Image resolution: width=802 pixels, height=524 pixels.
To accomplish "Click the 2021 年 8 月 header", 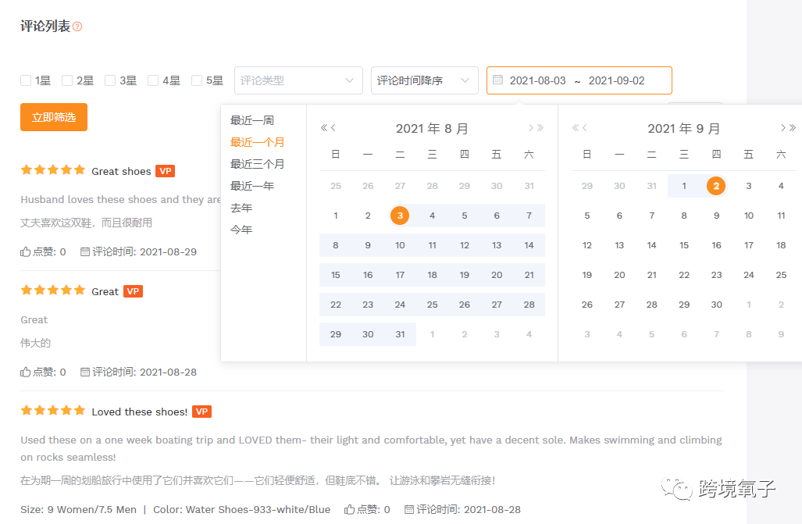I will [x=432, y=128].
